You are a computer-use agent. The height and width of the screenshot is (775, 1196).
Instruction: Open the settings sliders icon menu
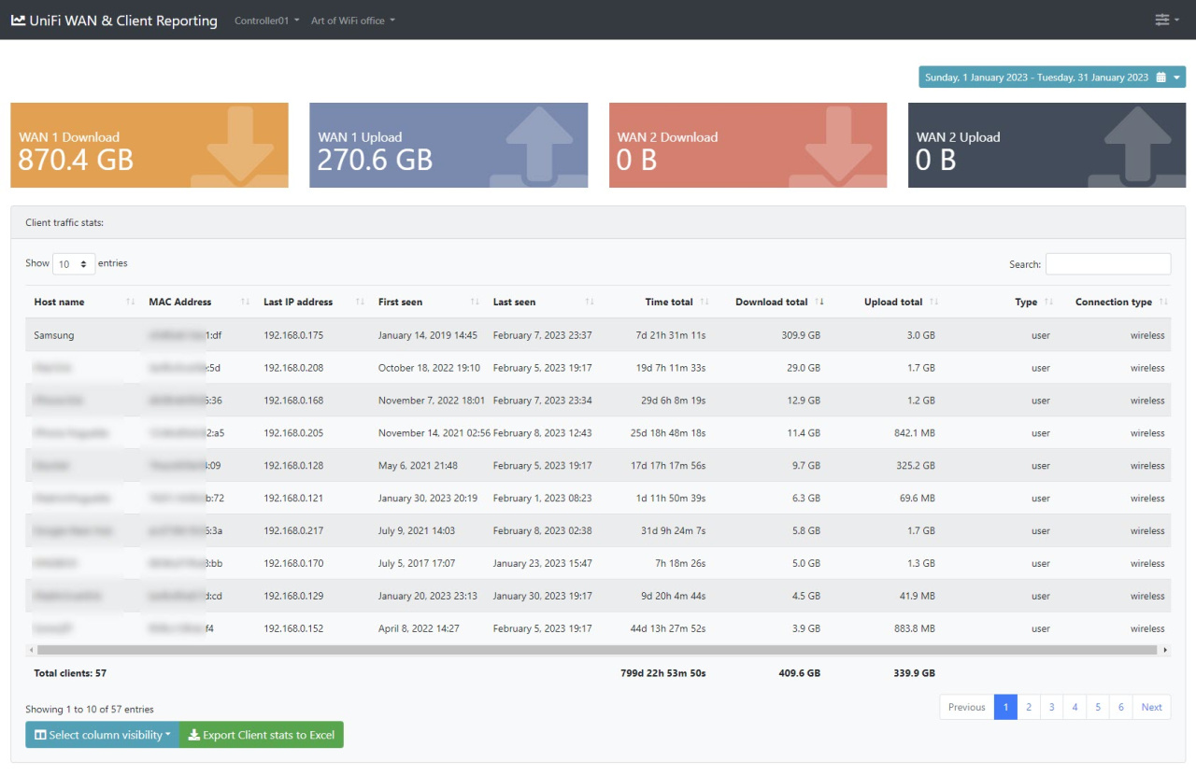point(1166,20)
